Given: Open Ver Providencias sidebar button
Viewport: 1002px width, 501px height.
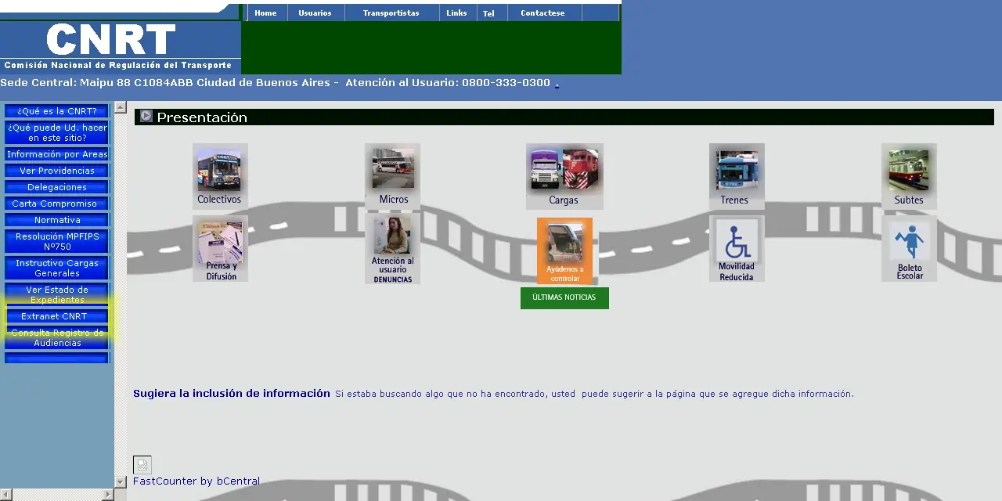Looking at the screenshot, I should [x=56, y=171].
